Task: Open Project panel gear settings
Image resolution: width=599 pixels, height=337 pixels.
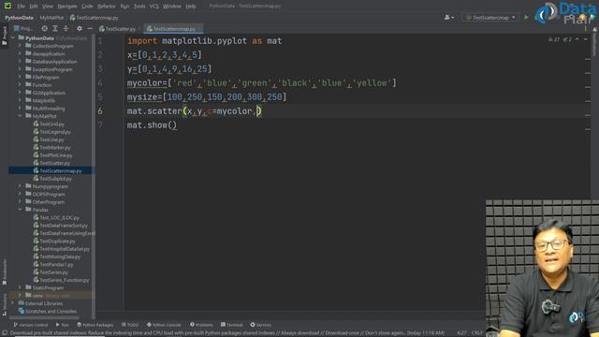Action: pyautogui.click(x=79, y=29)
